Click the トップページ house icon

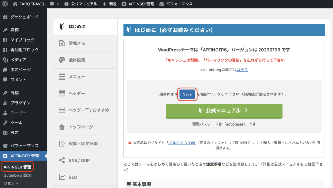pyautogui.click(x=62, y=127)
